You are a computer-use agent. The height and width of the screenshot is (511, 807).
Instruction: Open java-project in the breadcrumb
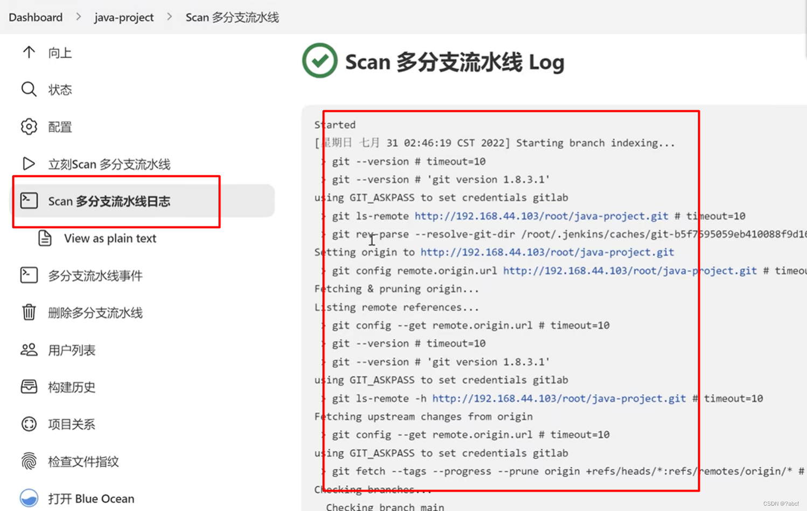click(x=124, y=17)
